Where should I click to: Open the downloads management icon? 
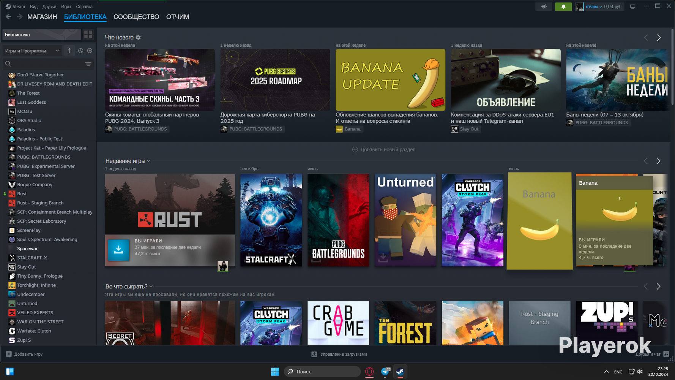(x=314, y=354)
